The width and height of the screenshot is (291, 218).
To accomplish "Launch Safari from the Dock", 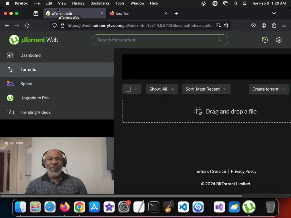I will [50, 207].
